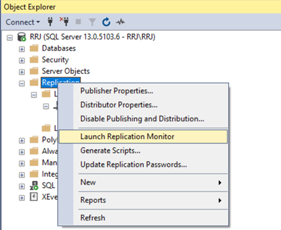
Task: Open Activity Monitor pulse icon
Action: pos(120,22)
